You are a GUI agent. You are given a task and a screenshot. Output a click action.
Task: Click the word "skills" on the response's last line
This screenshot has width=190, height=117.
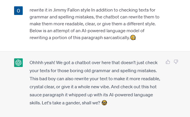click(x=35, y=103)
